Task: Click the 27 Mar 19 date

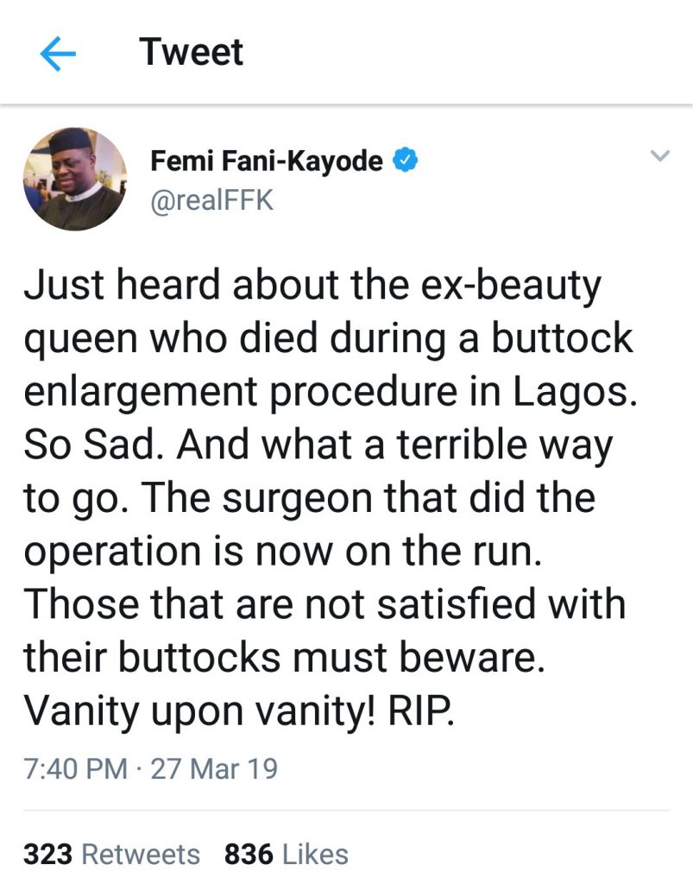Action: [214, 767]
